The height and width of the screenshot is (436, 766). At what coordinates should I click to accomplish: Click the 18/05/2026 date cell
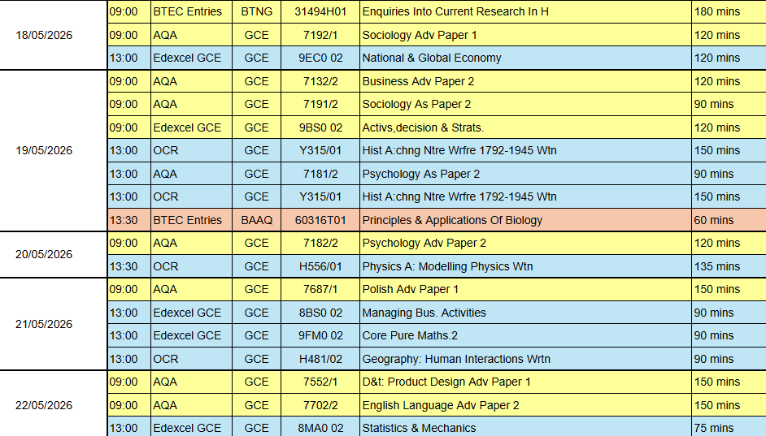(x=44, y=35)
